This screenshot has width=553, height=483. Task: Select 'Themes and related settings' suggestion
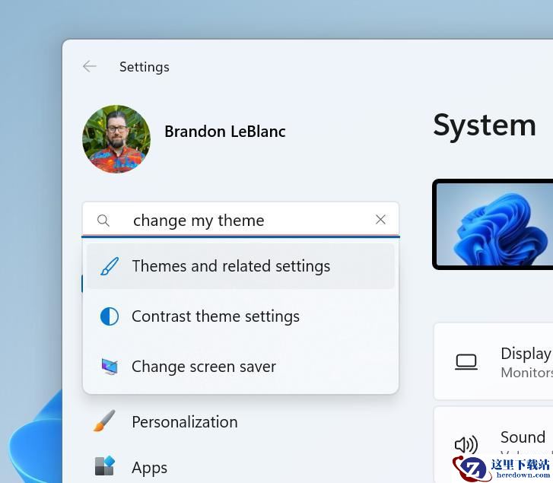(240, 266)
